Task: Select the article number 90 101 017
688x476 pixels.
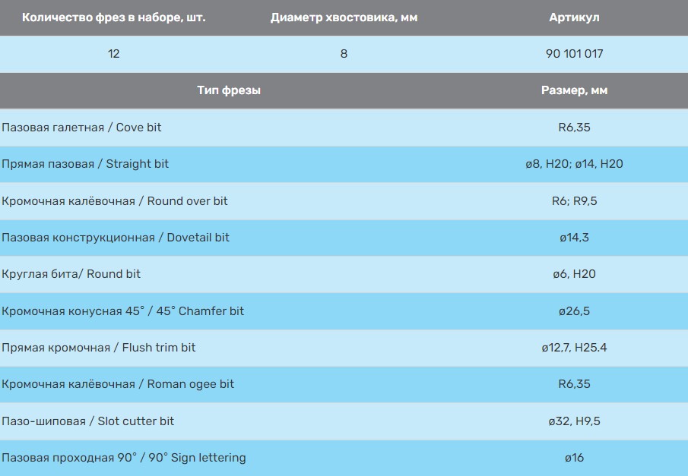Action: (x=574, y=54)
